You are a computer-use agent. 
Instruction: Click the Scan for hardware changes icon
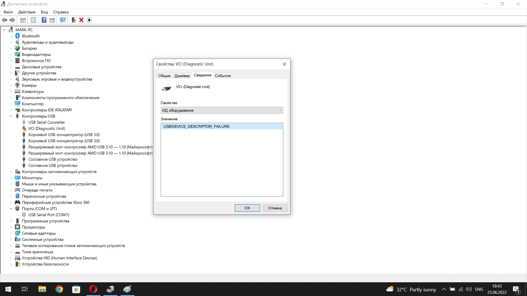point(63,20)
